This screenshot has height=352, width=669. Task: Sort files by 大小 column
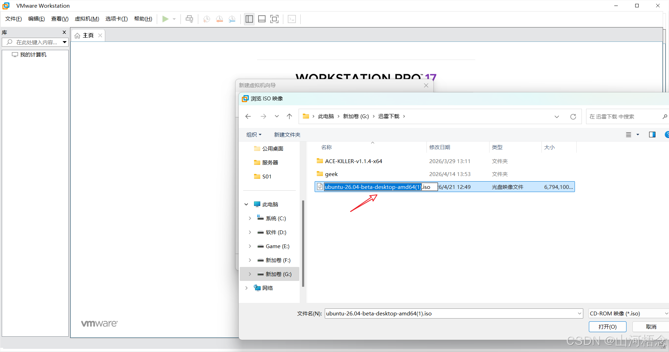pos(549,147)
